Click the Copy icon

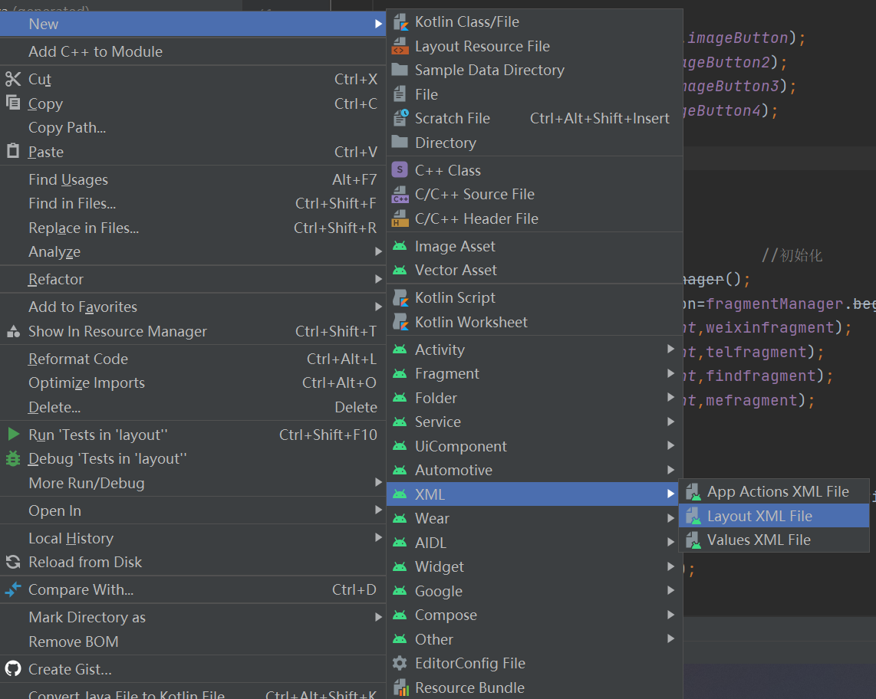tap(13, 103)
